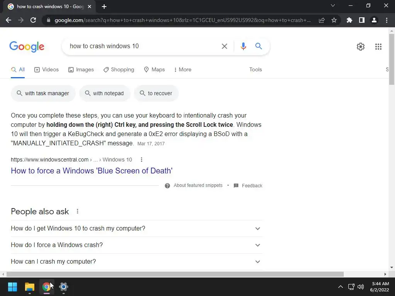
Task: Click the horizontal scrollbar thumb
Action: [x=175, y=274]
